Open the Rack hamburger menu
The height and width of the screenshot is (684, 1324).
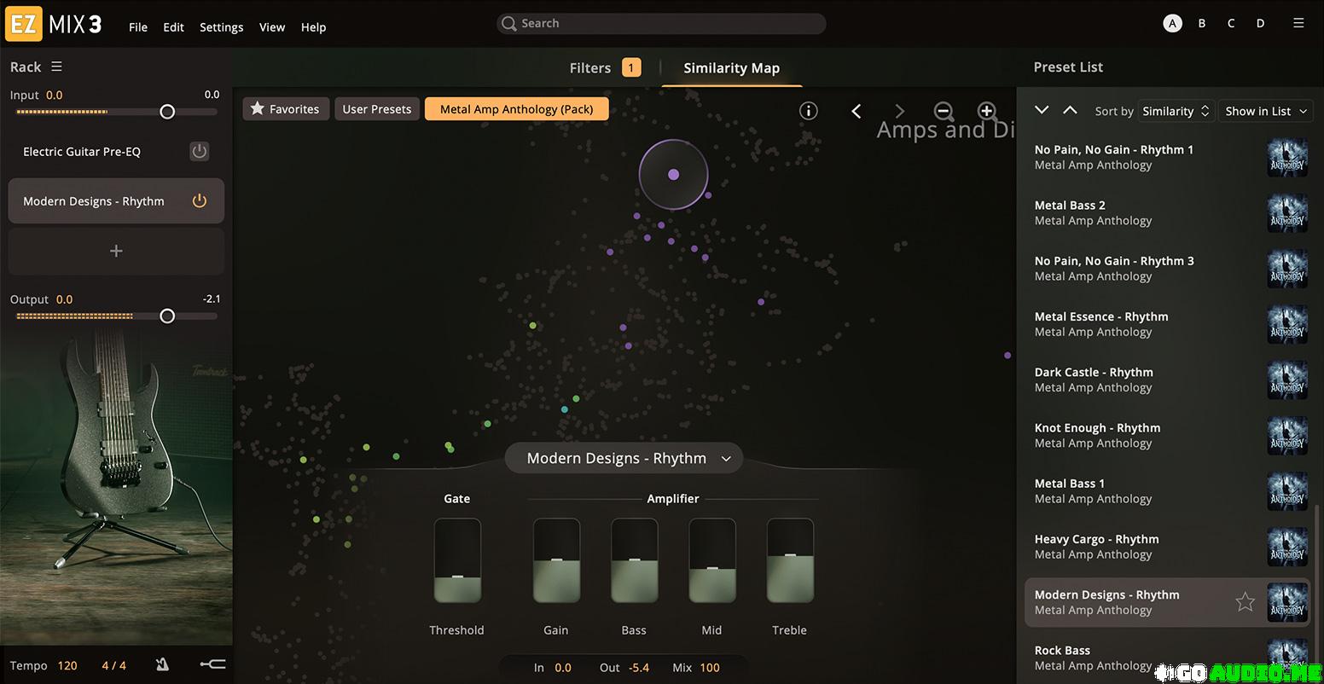click(x=56, y=67)
